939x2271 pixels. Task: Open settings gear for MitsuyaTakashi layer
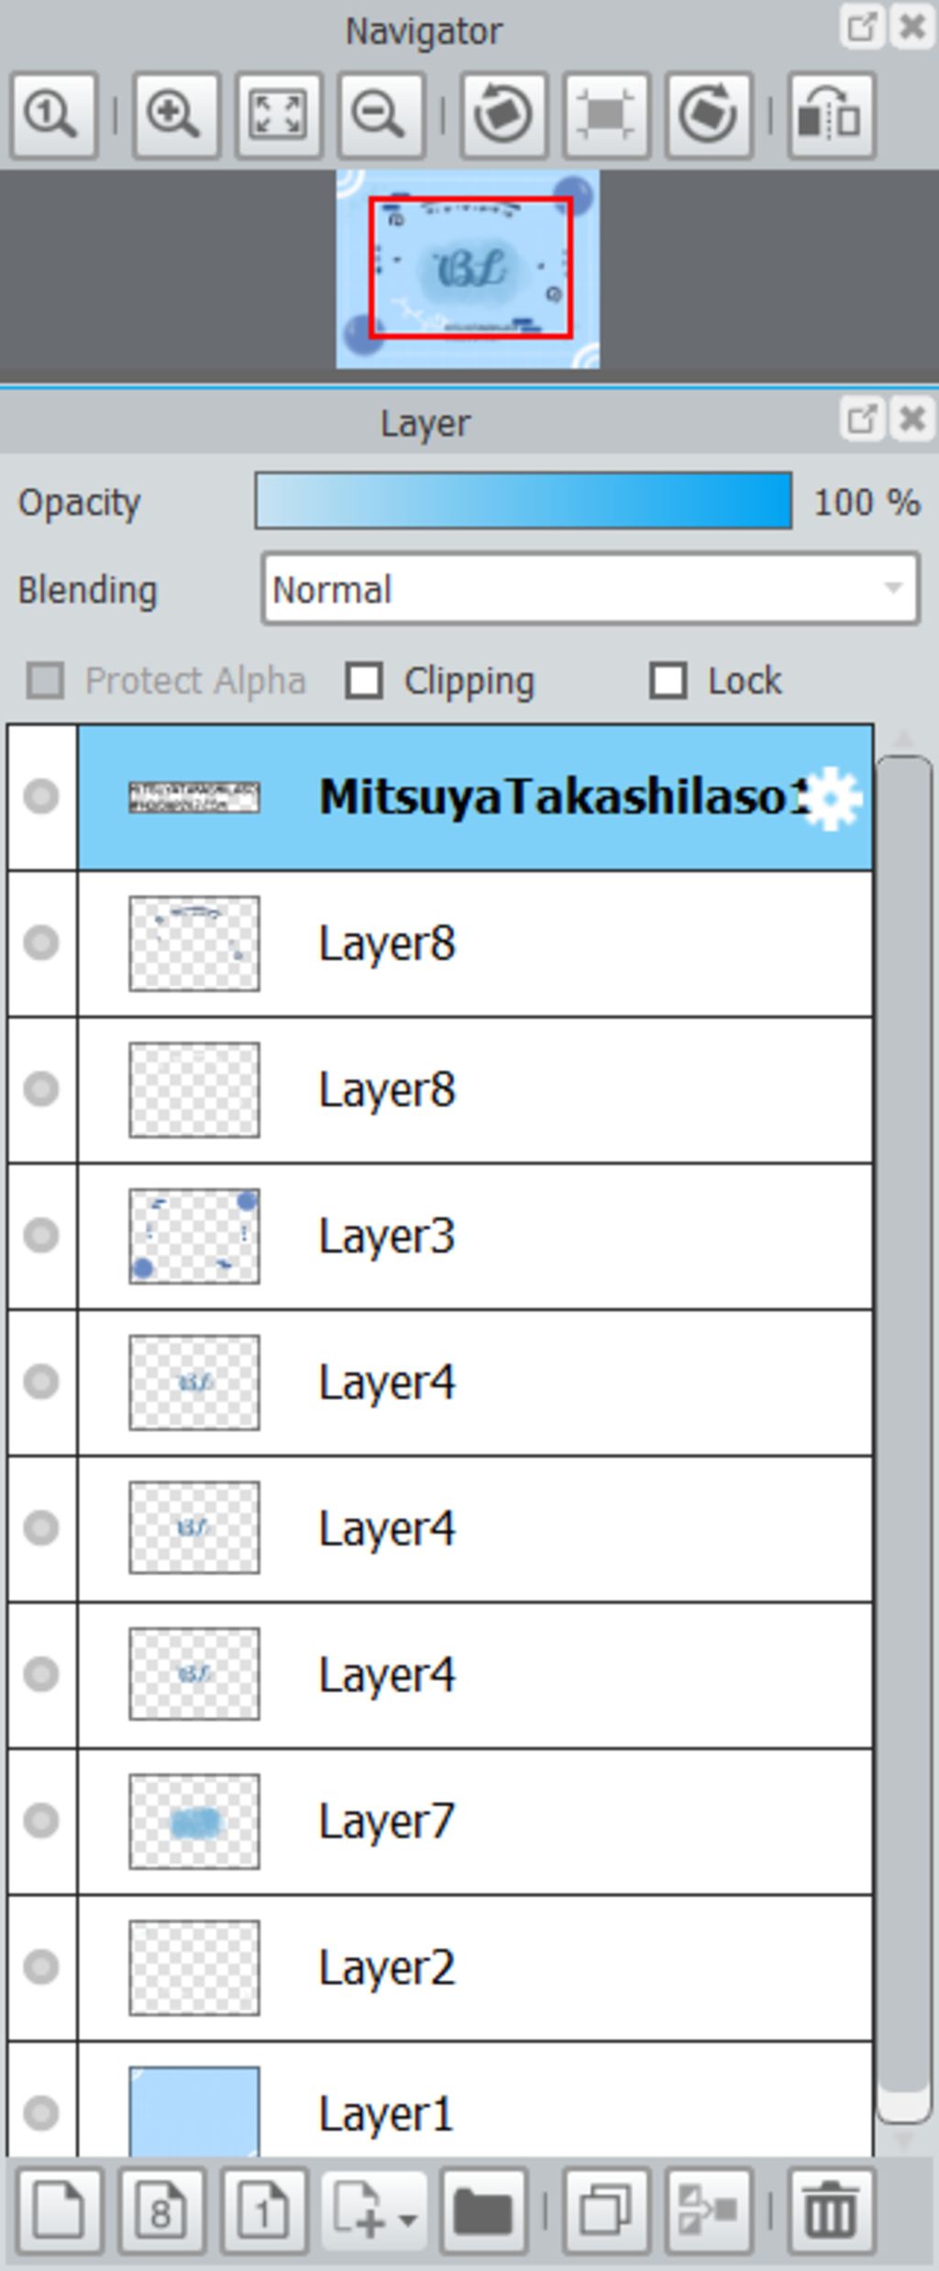833,798
